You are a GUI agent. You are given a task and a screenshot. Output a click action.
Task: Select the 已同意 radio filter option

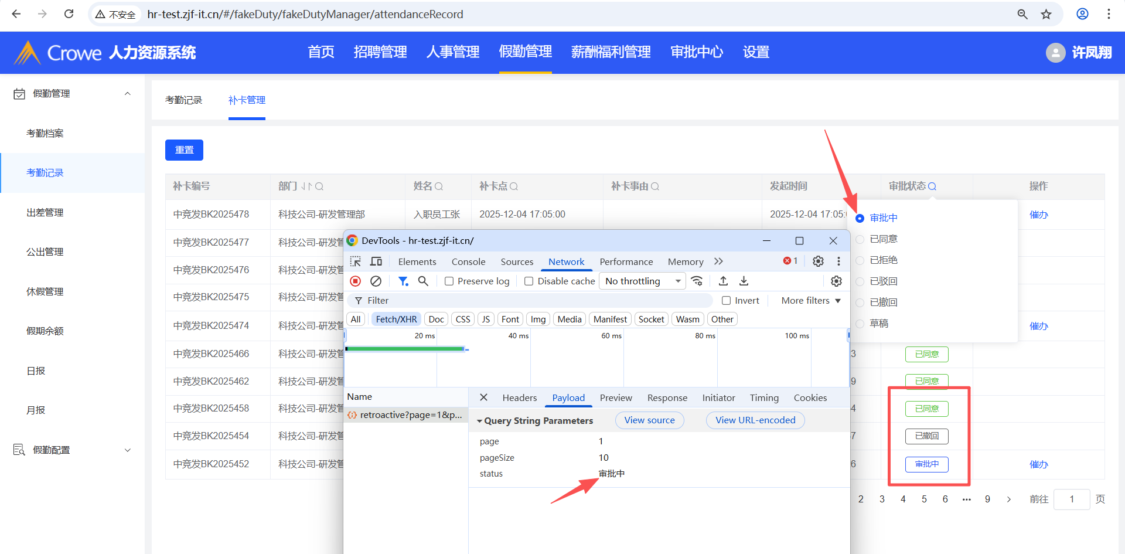[860, 239]
